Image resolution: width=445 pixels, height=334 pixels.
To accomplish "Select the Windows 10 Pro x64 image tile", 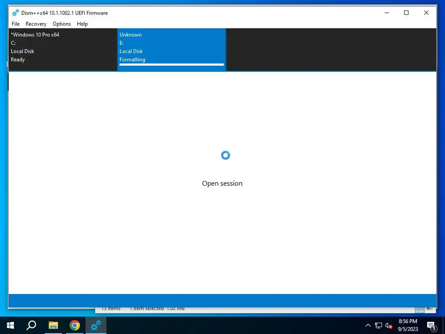I will click(x=63, y=50).
